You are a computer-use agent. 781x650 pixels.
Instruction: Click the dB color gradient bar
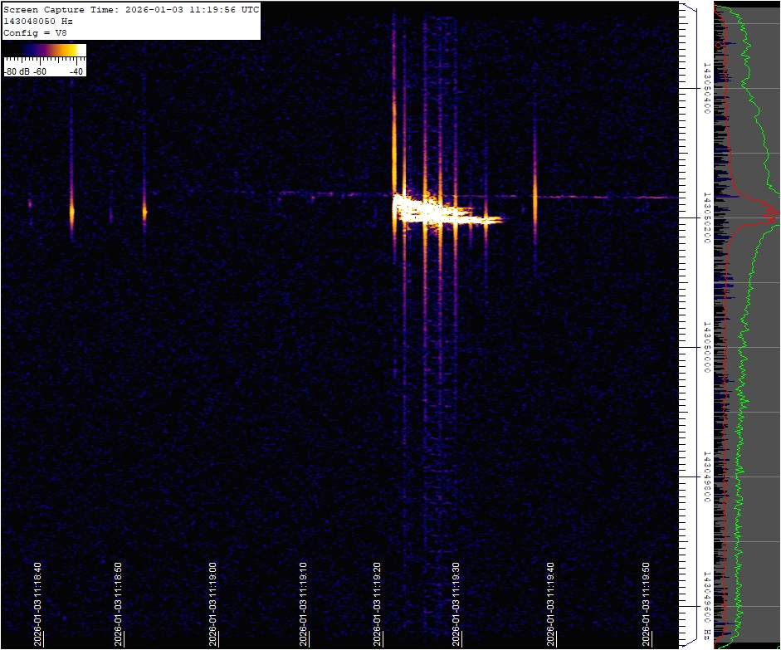tap(44, 51)
